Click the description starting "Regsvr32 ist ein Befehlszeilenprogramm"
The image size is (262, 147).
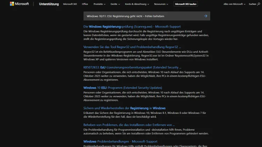pyautogui.click(x=146, y=55)
